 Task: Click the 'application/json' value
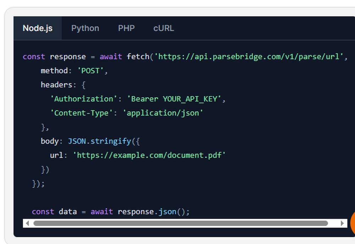[163, 113]
